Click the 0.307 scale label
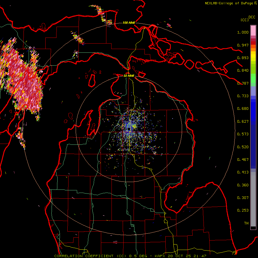Screen dimensions: 258x258 243,198
